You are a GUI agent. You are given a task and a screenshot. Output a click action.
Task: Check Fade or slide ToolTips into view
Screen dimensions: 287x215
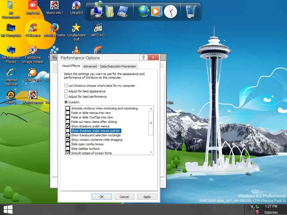click(x=68, y=117)
